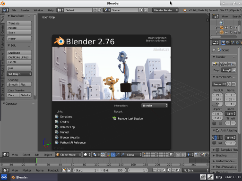242x181 pixels.
Task: Open the Timeline editor type icon
Action: (6, 170)
